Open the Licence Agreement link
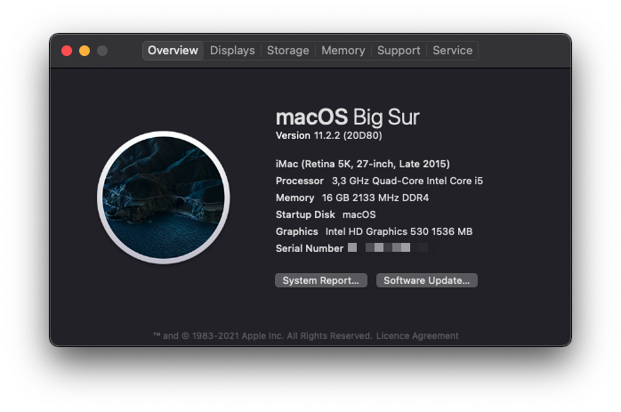This screenshot has width=621, height=412. 417,336
